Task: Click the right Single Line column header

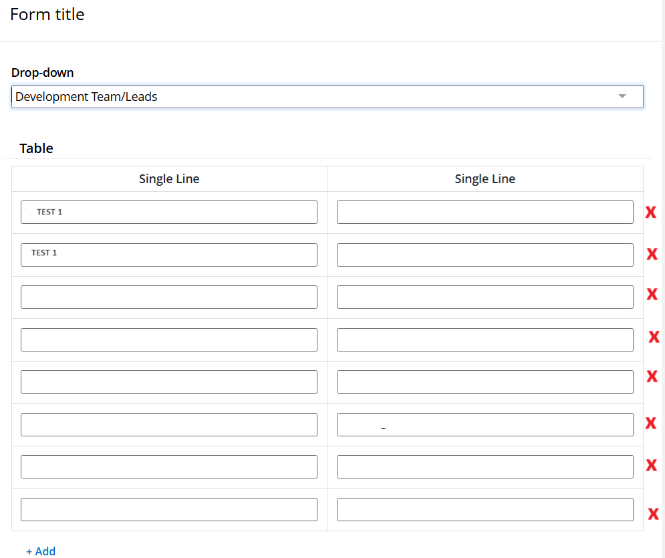Action: tap(485, 179)
